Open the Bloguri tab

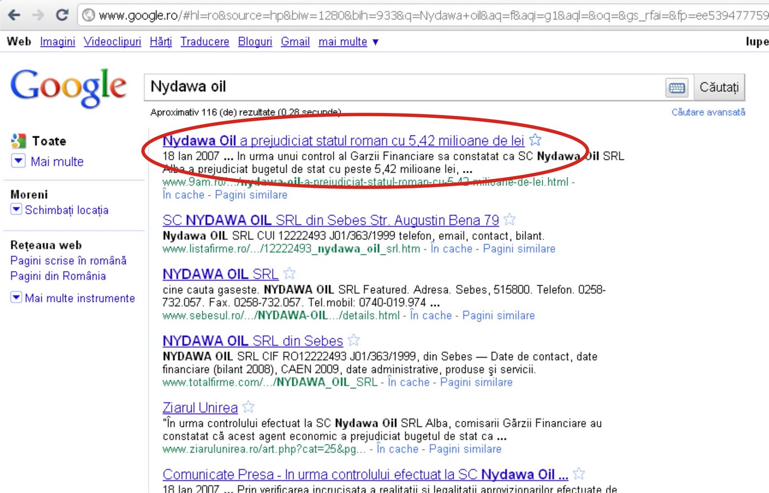click(255, 42)
